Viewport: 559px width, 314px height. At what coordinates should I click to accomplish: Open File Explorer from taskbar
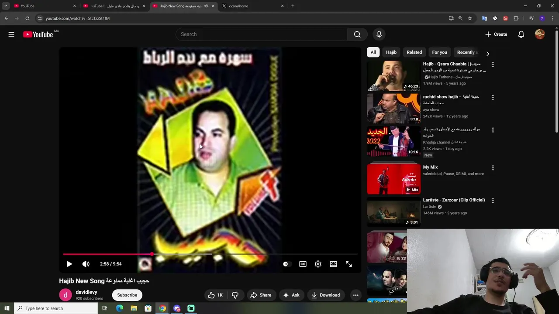coord(134,308)
